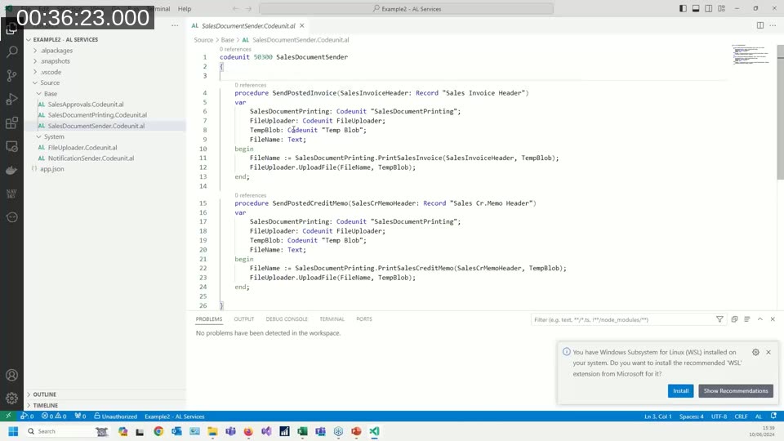Open SalesApprovals.Codeunit.al file

[x=86, y=105]
